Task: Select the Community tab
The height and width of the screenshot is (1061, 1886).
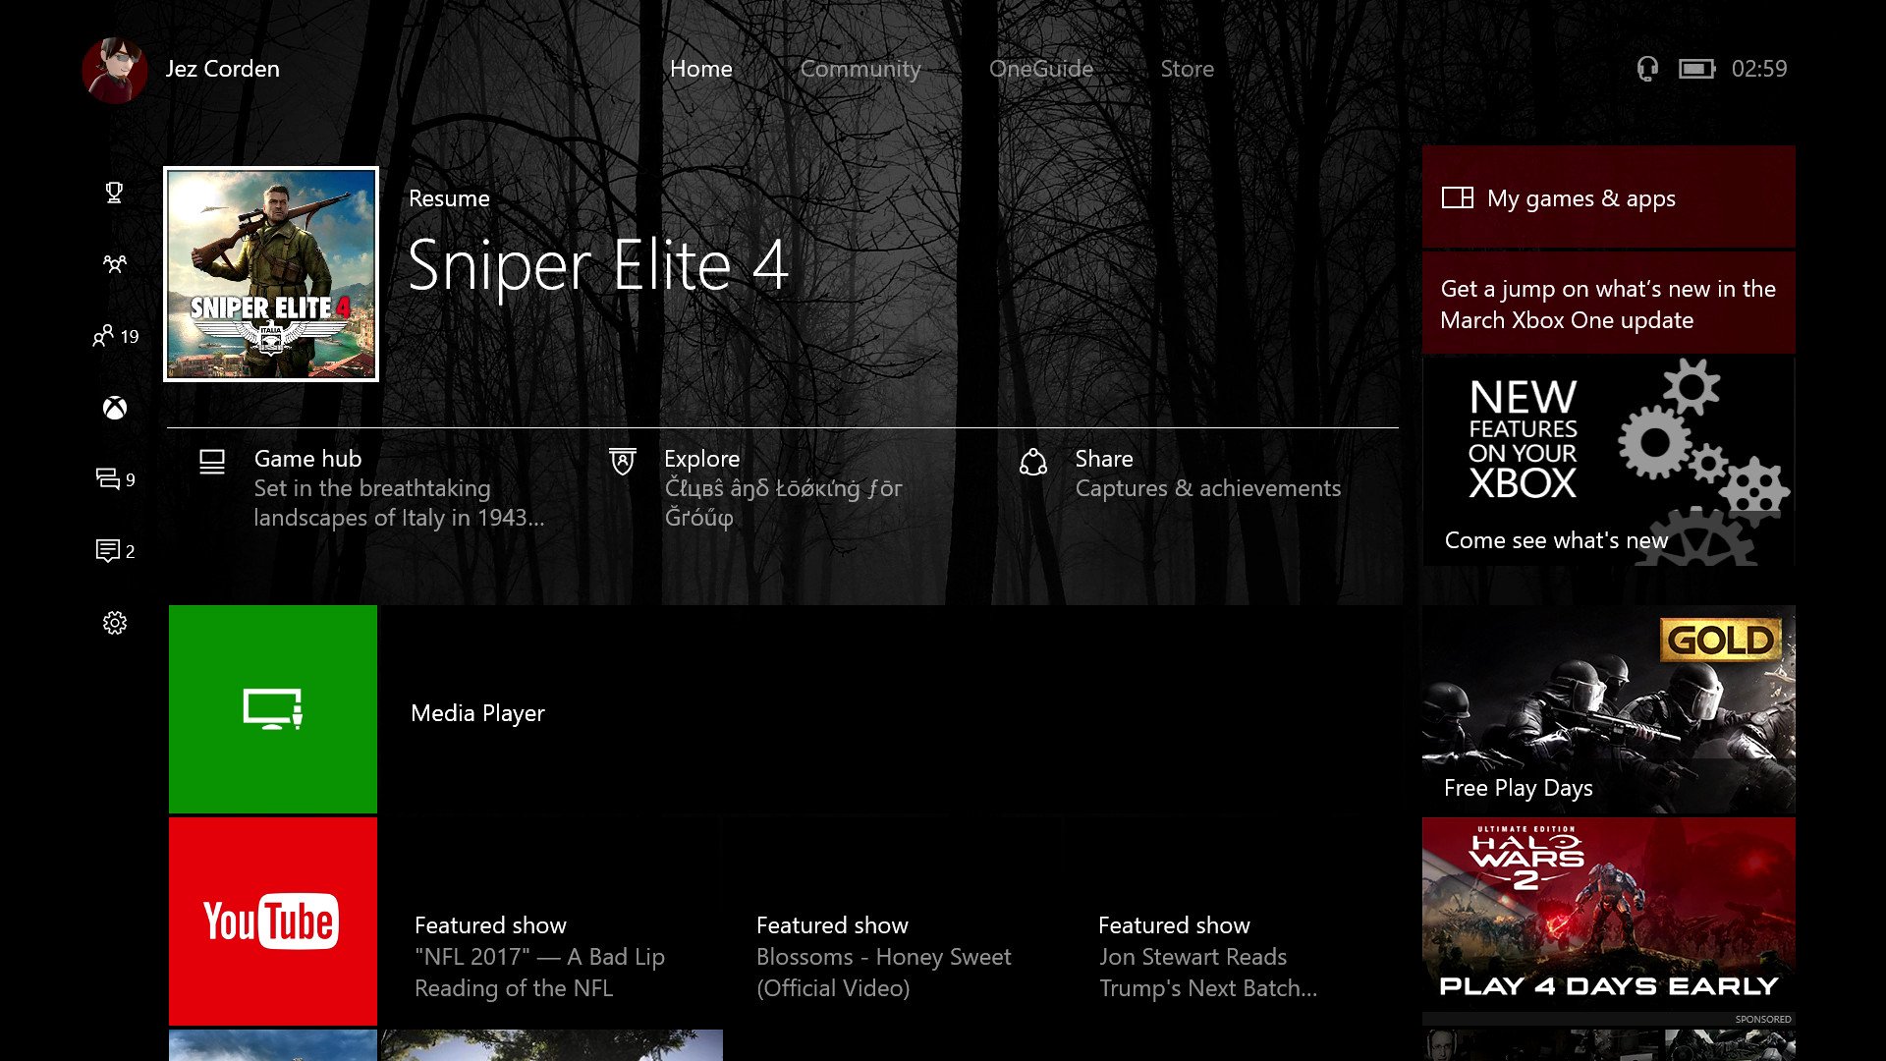Action: tap(860, 68)
